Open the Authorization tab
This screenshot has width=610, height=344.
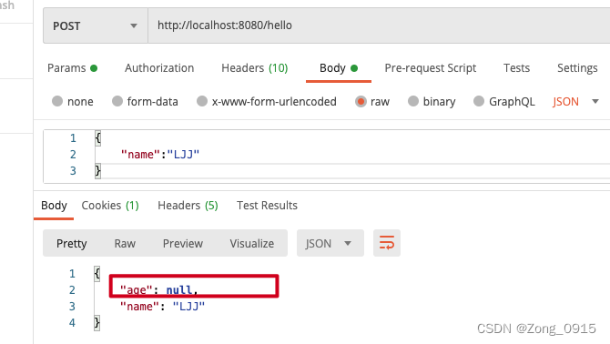(x=159, y=68)
